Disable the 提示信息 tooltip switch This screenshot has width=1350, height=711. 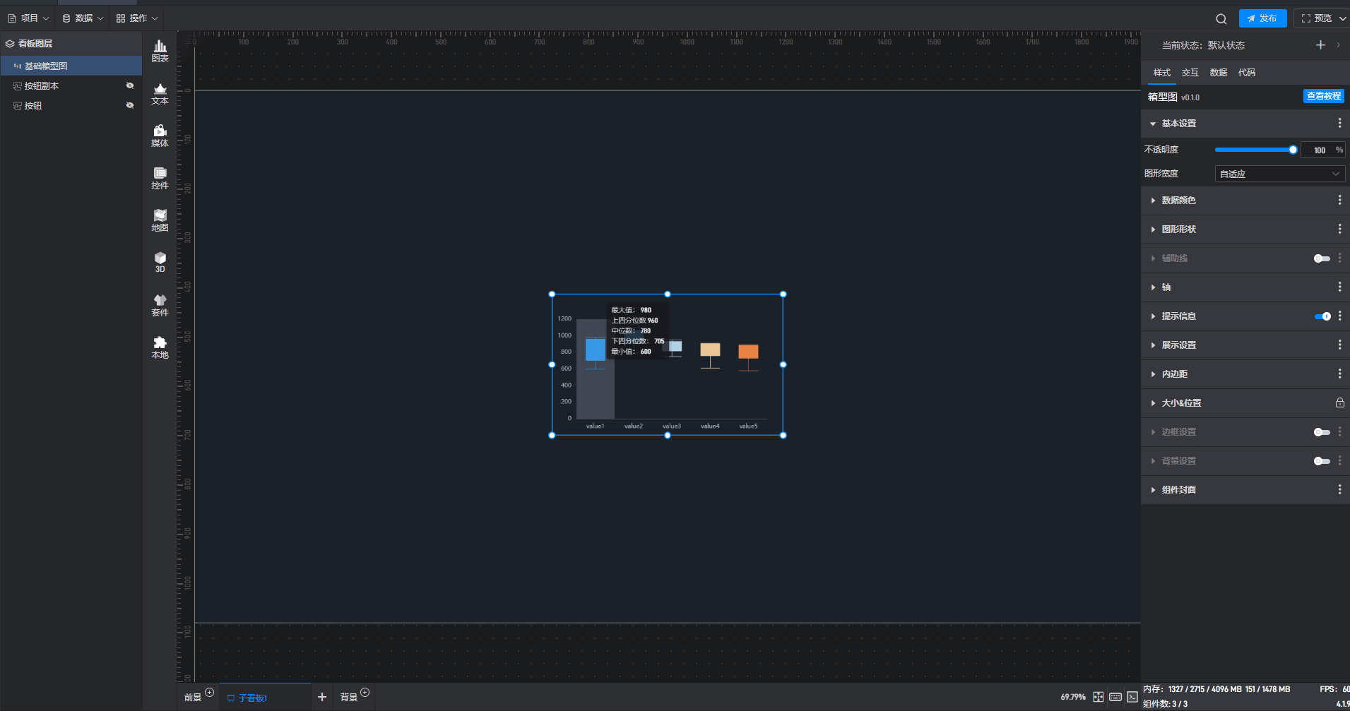coord(1322,316)
